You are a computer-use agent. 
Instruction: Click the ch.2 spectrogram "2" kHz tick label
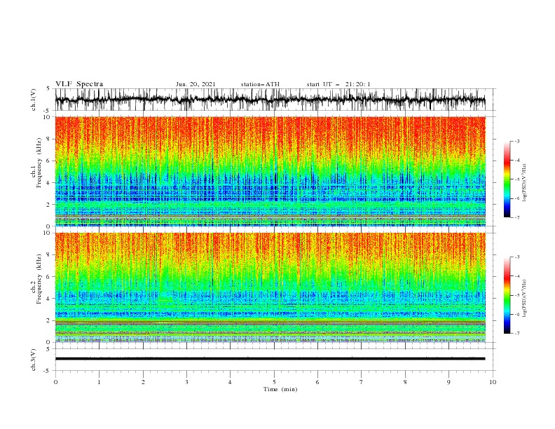pyautogui.click(x=48, y=320)
